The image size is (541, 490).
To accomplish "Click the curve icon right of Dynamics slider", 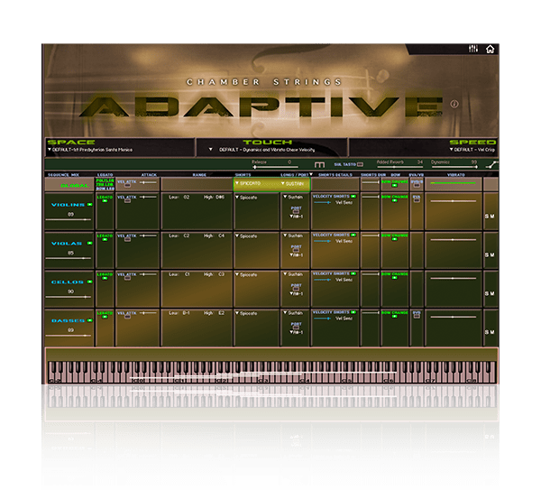I will tap(491, 164).
